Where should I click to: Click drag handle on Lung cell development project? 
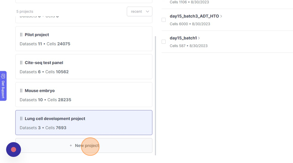coord(21,119)
